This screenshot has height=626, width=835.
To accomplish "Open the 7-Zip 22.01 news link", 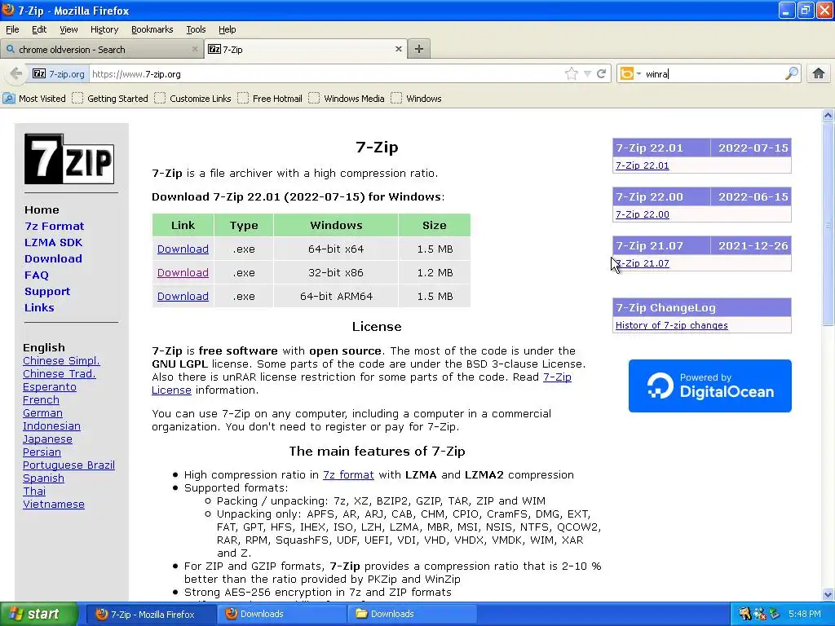I will pos(643,165).
